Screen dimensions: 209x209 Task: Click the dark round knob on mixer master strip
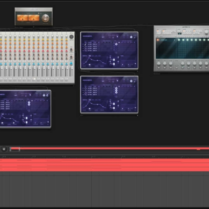coord(71,37)
